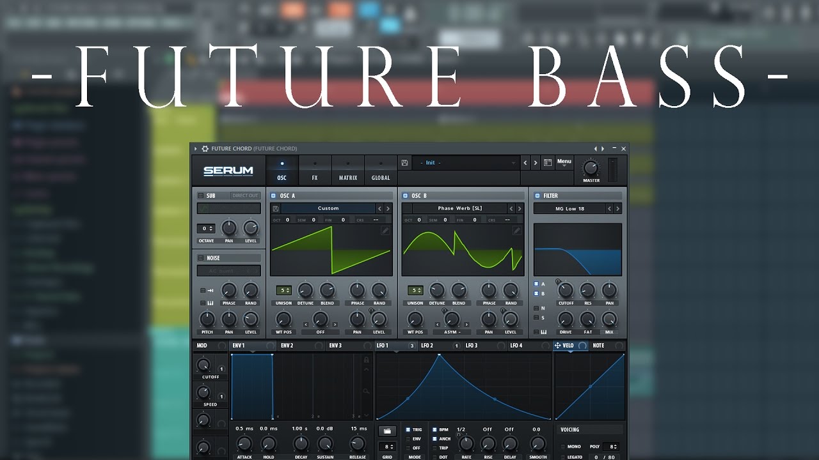Click the SUB DIRECT OUT button
The width and height of the screenshot is (819, 460).
[245, 195]
